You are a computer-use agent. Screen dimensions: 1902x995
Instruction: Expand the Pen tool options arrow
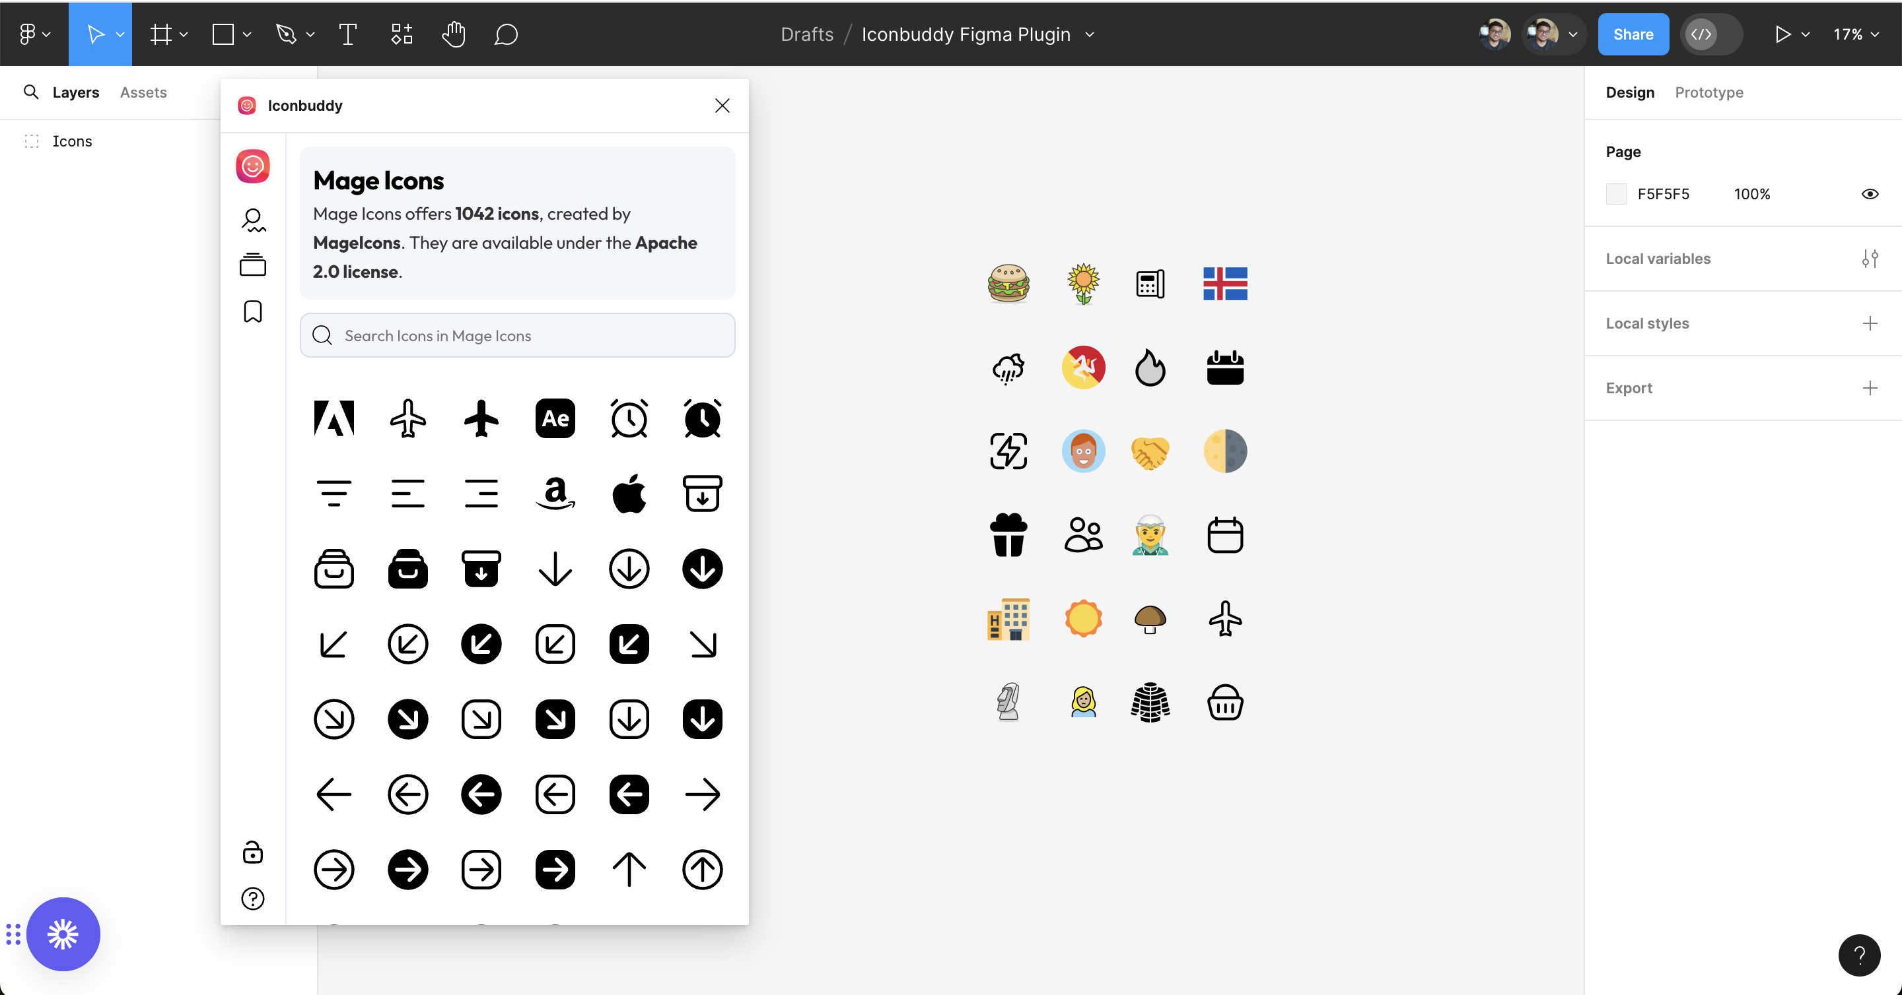click(x=310, y=35)
